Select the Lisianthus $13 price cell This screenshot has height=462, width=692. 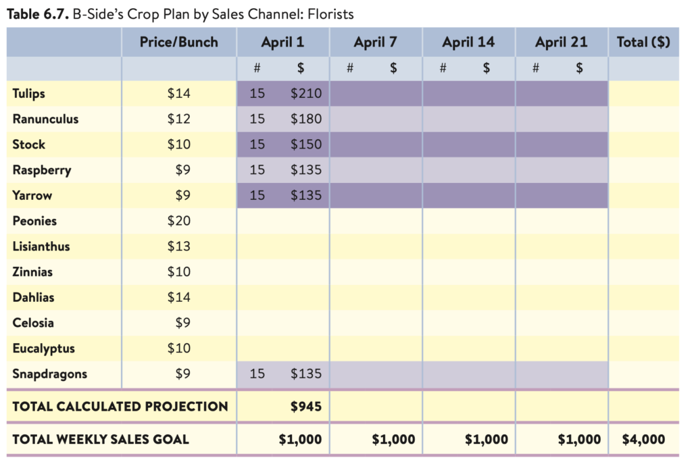click(178, 247)
